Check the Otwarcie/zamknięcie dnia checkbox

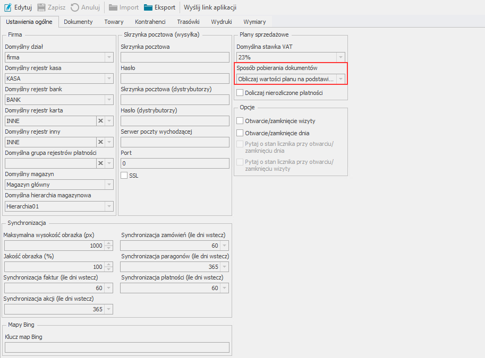tap(240, 133)
